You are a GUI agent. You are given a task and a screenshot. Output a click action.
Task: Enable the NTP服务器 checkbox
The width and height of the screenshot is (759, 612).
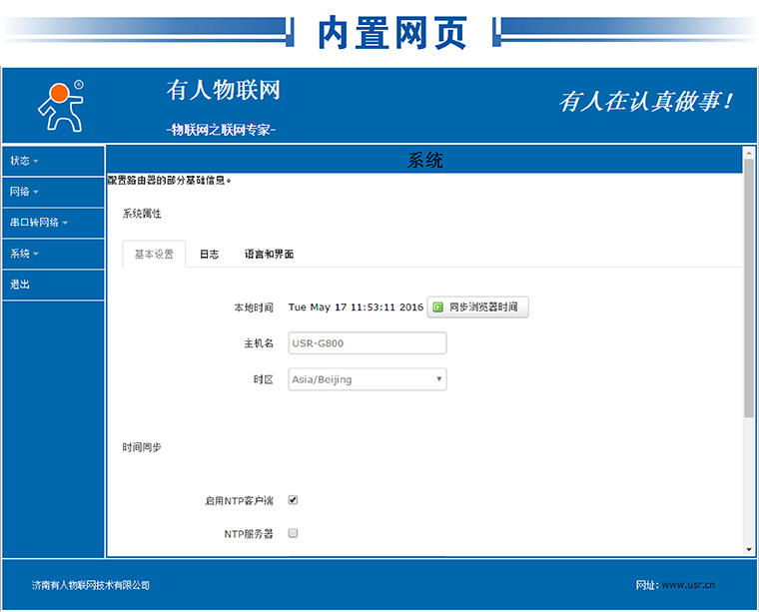[293, 533]
